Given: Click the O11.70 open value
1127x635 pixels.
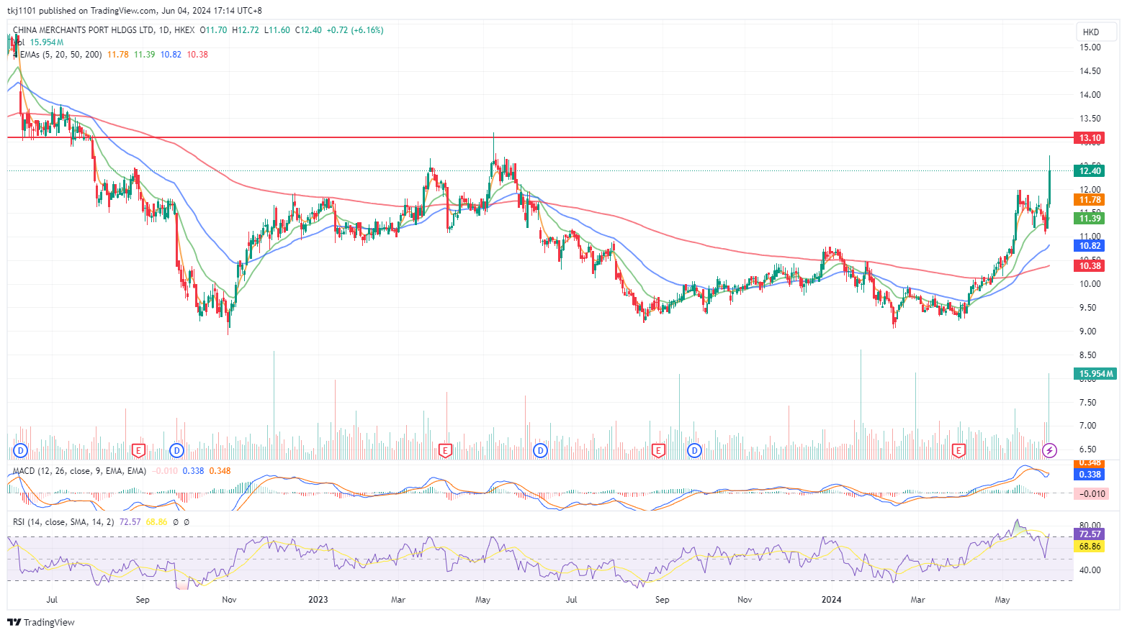Looking at the screenshot, I should (x=214, y=30).
